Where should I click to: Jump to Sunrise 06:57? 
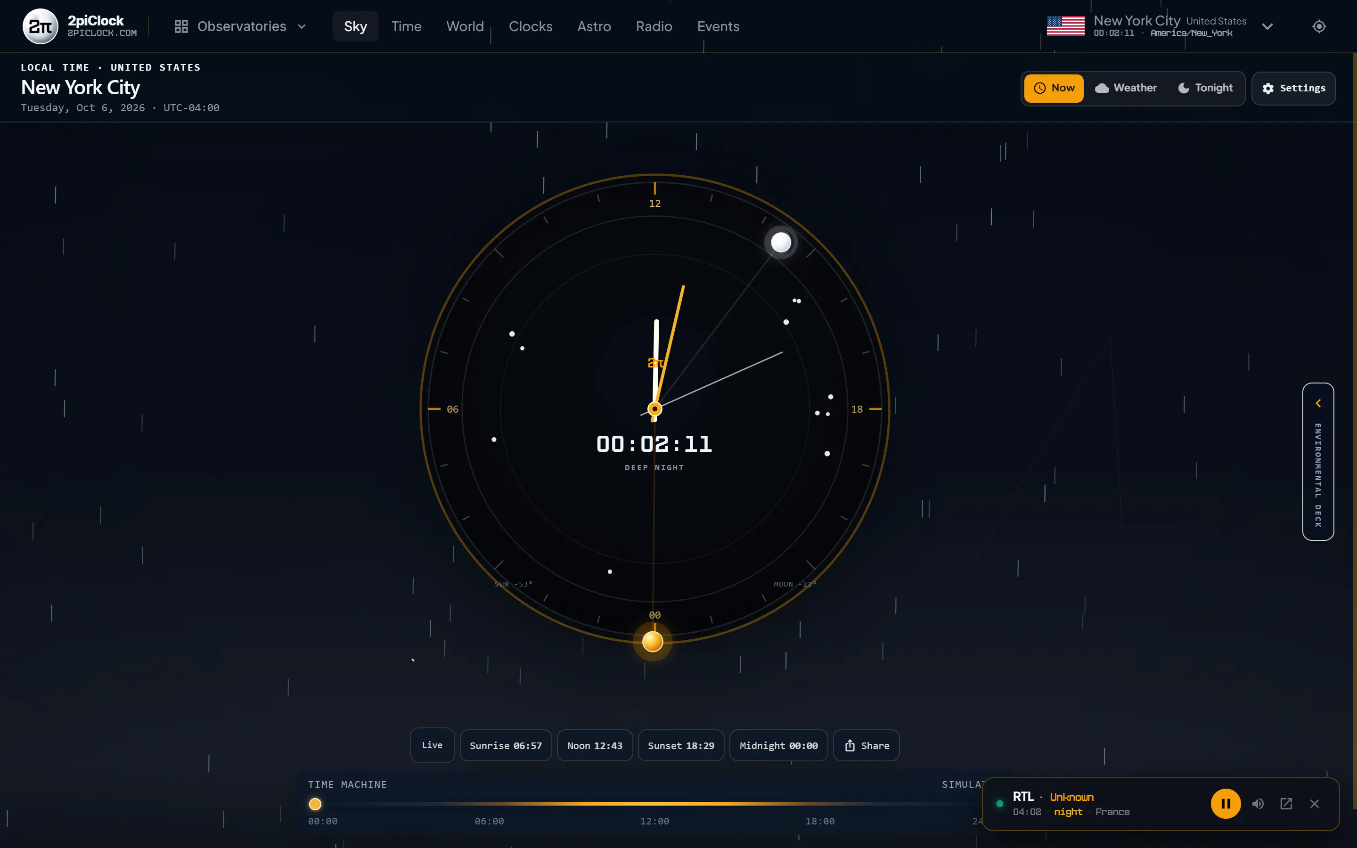pos(506,745)
